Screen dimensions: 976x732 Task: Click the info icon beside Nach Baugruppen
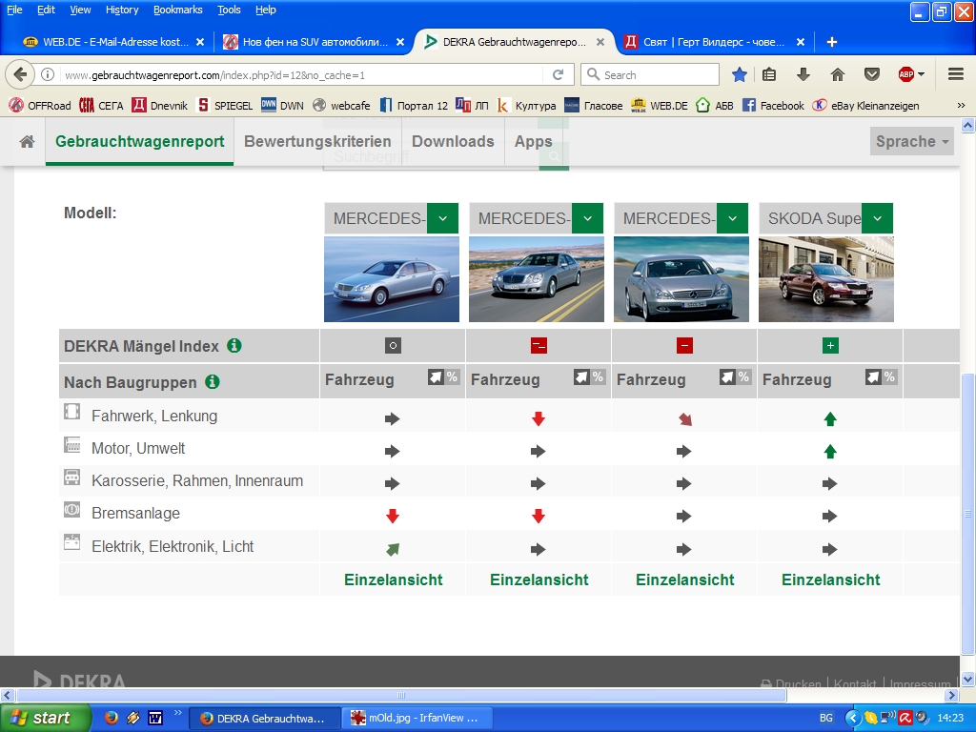click(213, 381)
